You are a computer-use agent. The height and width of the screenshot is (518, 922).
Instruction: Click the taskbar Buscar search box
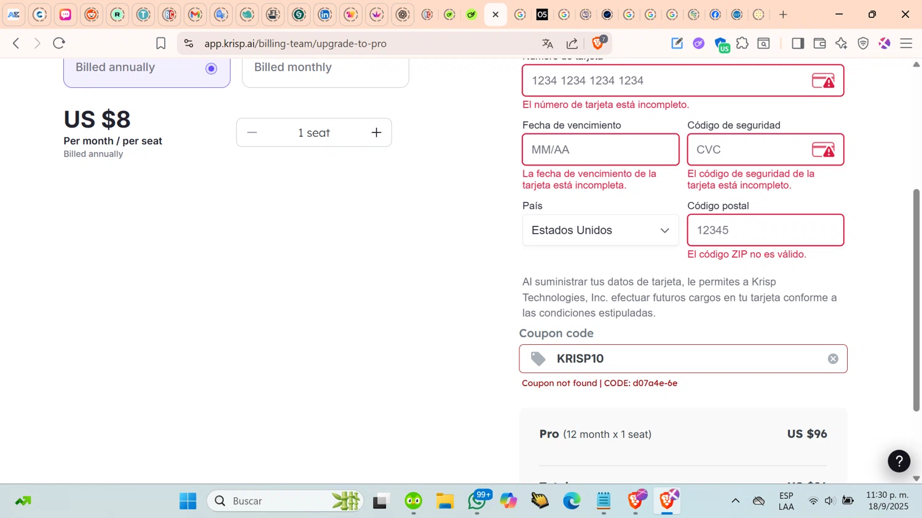pyautogui.click(x=285, y=501)
